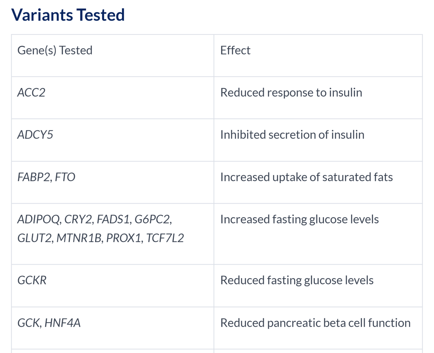This screenshot has height=353, width=434.
Task: Click Reduced fasting glucose levels text
Action: 297,280
